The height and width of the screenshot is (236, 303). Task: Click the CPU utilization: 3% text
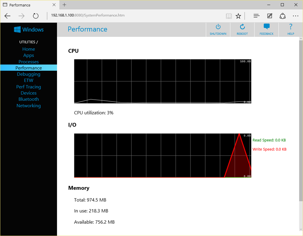point(94,112)
